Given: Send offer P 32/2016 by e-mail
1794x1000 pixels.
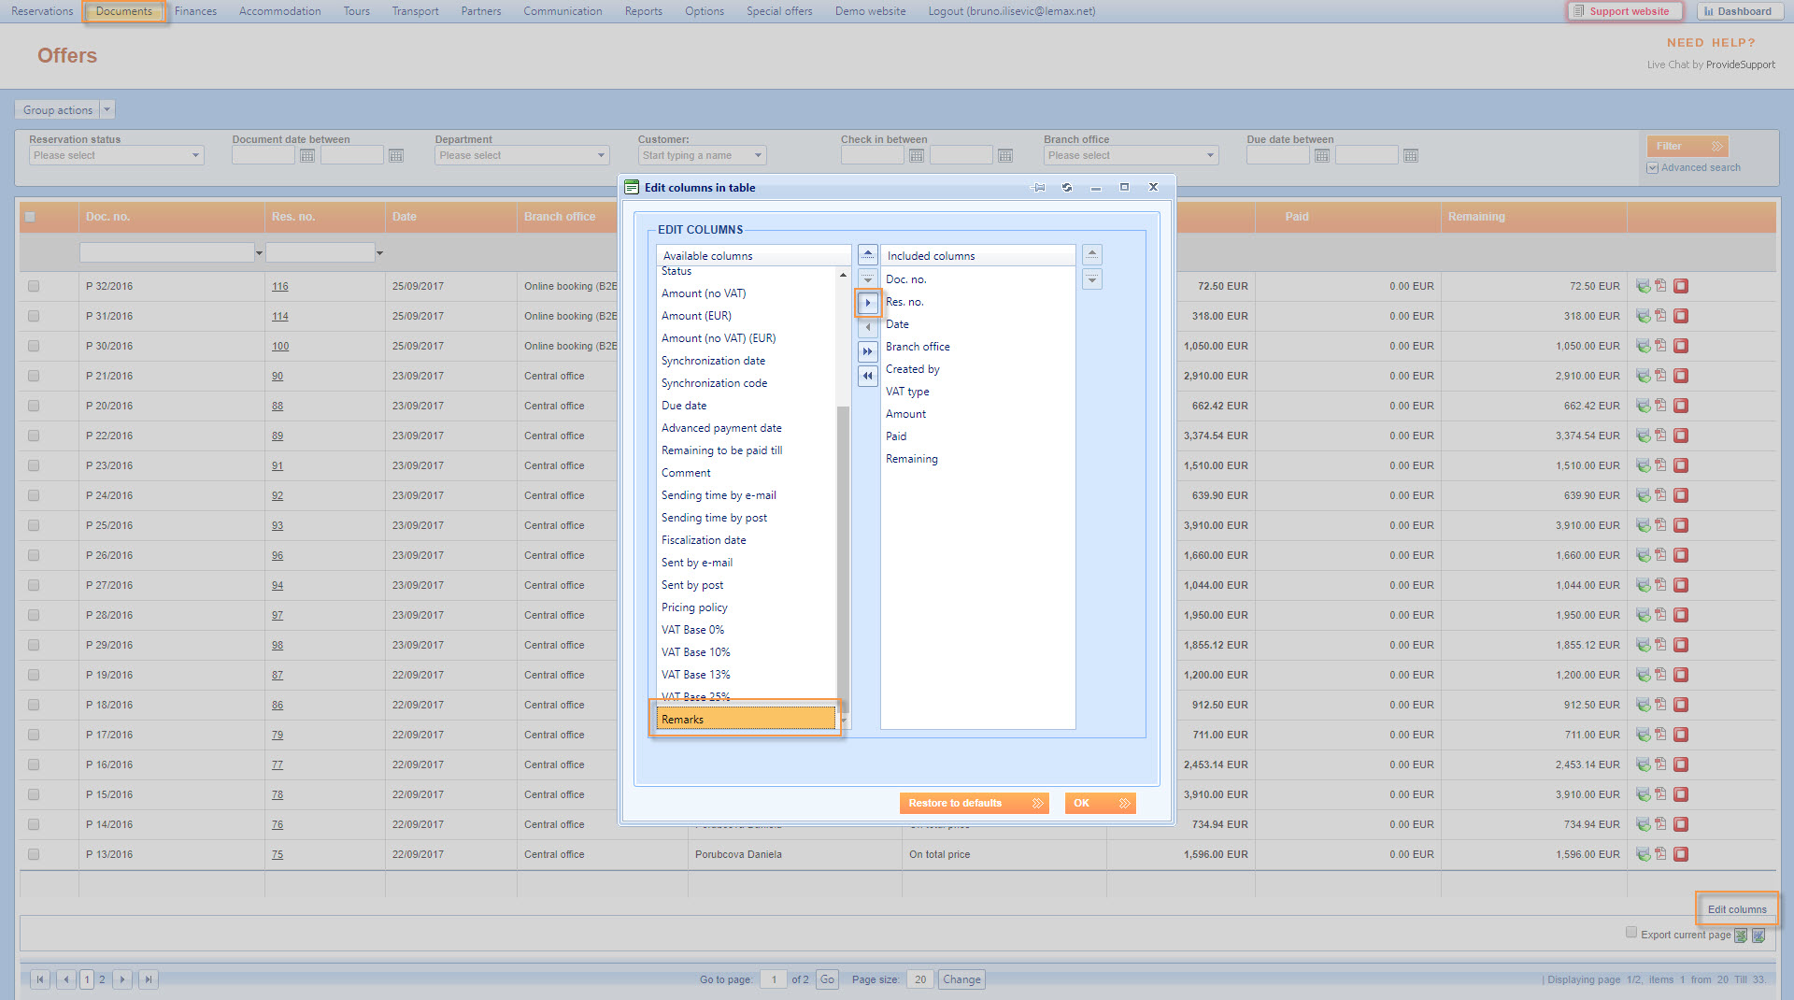Looking at the screenshot, I should coord(1643,286).
